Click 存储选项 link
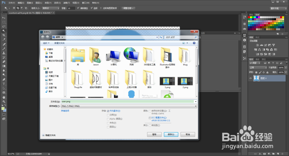 point(65,111)
